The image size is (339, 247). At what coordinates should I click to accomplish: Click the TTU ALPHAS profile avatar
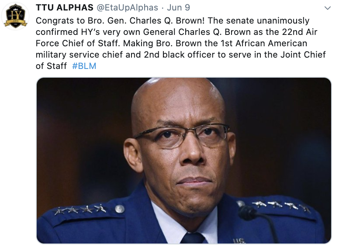[x=16, y=14]
